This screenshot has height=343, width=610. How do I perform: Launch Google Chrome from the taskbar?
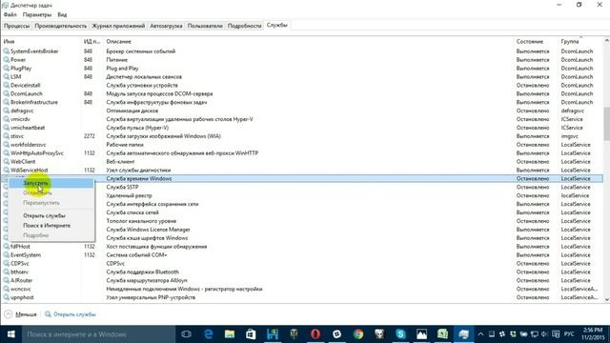click(x=358, y=334)
